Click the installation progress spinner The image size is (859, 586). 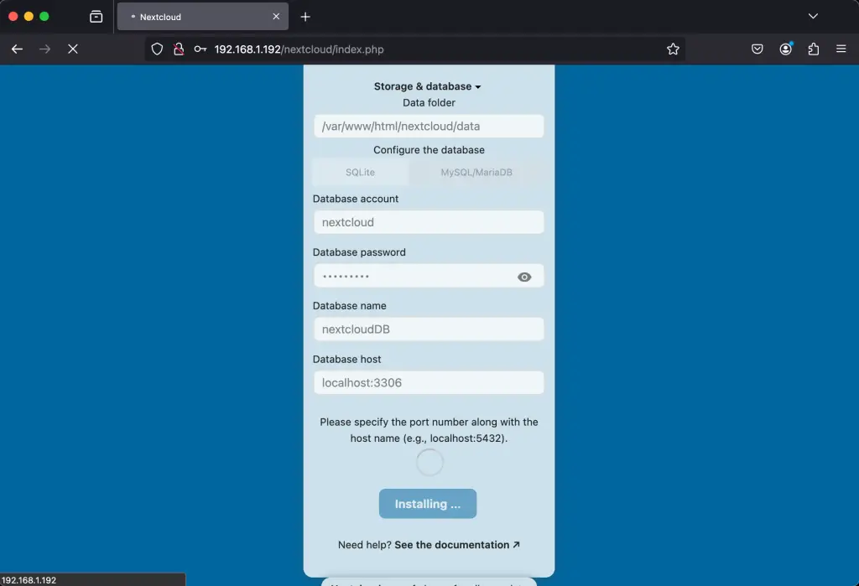click(429, 462)
